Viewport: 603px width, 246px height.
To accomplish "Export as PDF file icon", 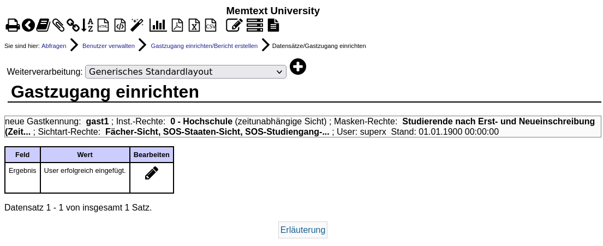I will (x=177, y=25).
